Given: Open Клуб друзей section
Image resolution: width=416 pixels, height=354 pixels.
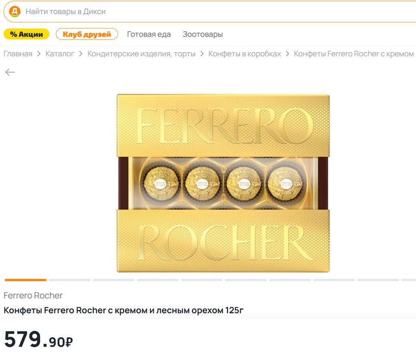Looking at the screenshot, I should [87, 34].
